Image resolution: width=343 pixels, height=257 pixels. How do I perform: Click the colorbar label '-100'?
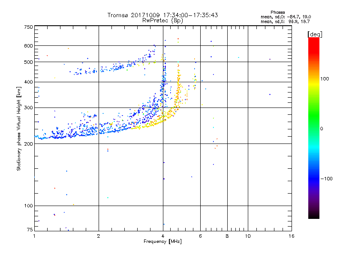coord(326,179)
